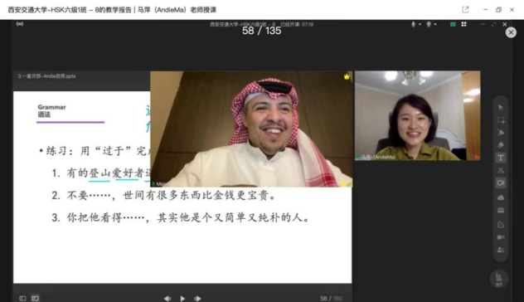Show the participants list icon
Screen dimensions: 524x302
(x=500, y=250)
